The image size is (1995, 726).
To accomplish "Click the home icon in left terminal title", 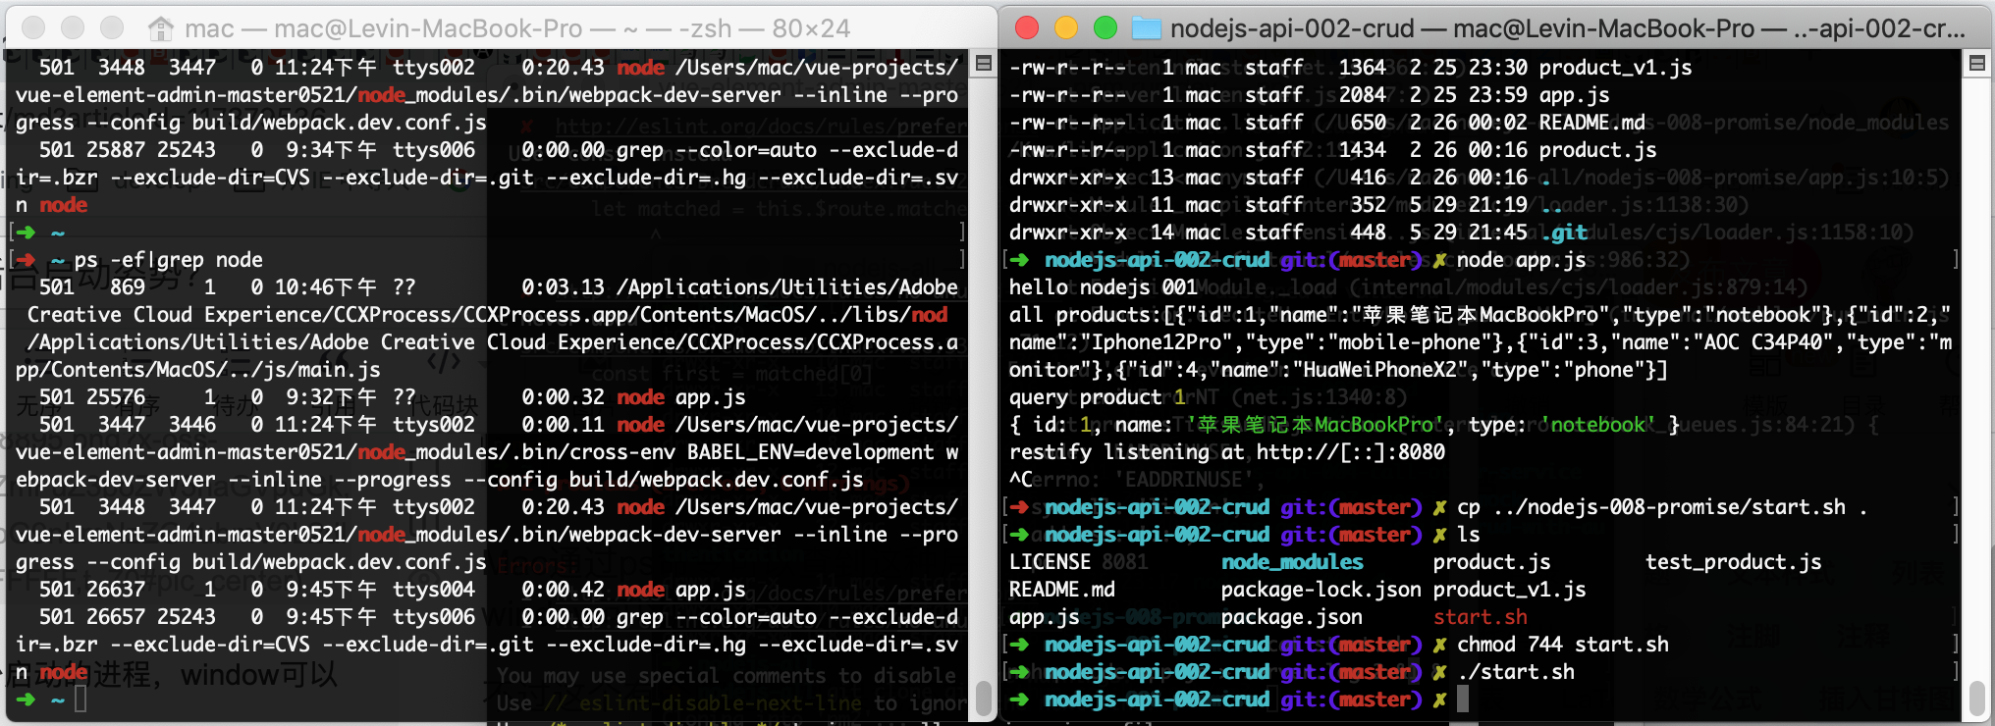I will [x=160, y=28].
